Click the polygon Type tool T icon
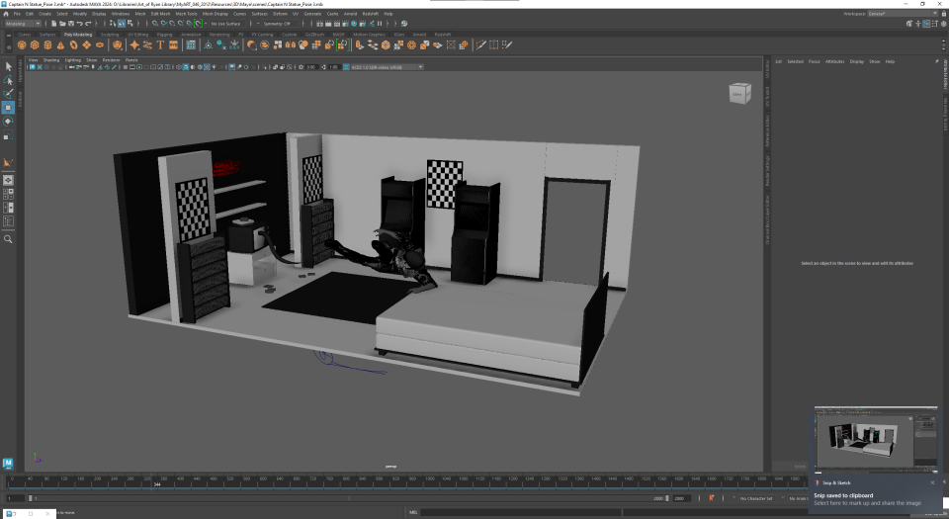 click(x=160, y=44)
